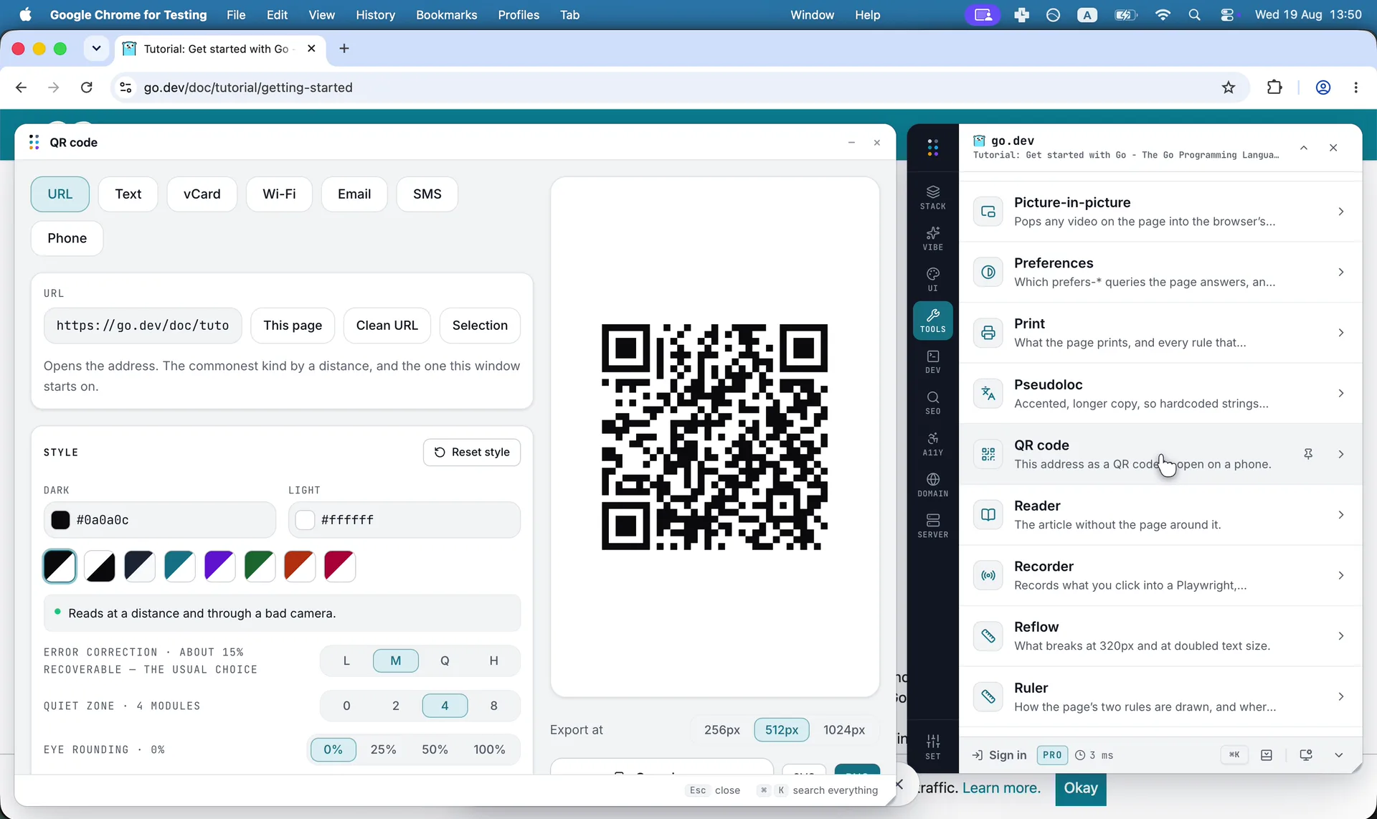1377x819 pixels.
Task: Click the URL input field
Action: [x=143, y=326]
